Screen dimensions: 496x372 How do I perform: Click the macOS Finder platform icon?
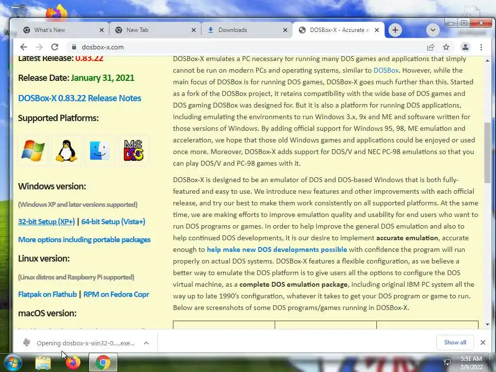[100, 151]
